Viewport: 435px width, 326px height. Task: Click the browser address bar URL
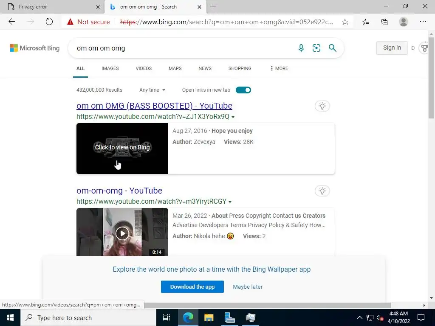[226, 22]
